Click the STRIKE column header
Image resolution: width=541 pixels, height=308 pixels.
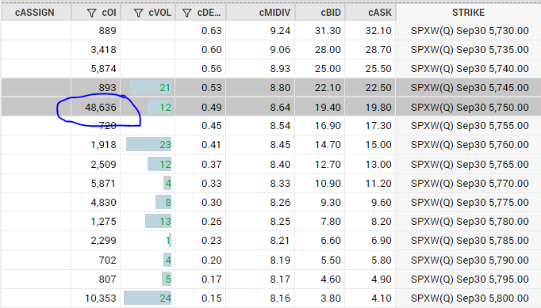tap(468, 13)
